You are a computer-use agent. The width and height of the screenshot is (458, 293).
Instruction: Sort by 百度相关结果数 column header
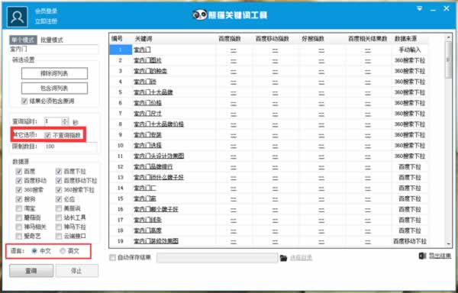[x=368, y=38]
